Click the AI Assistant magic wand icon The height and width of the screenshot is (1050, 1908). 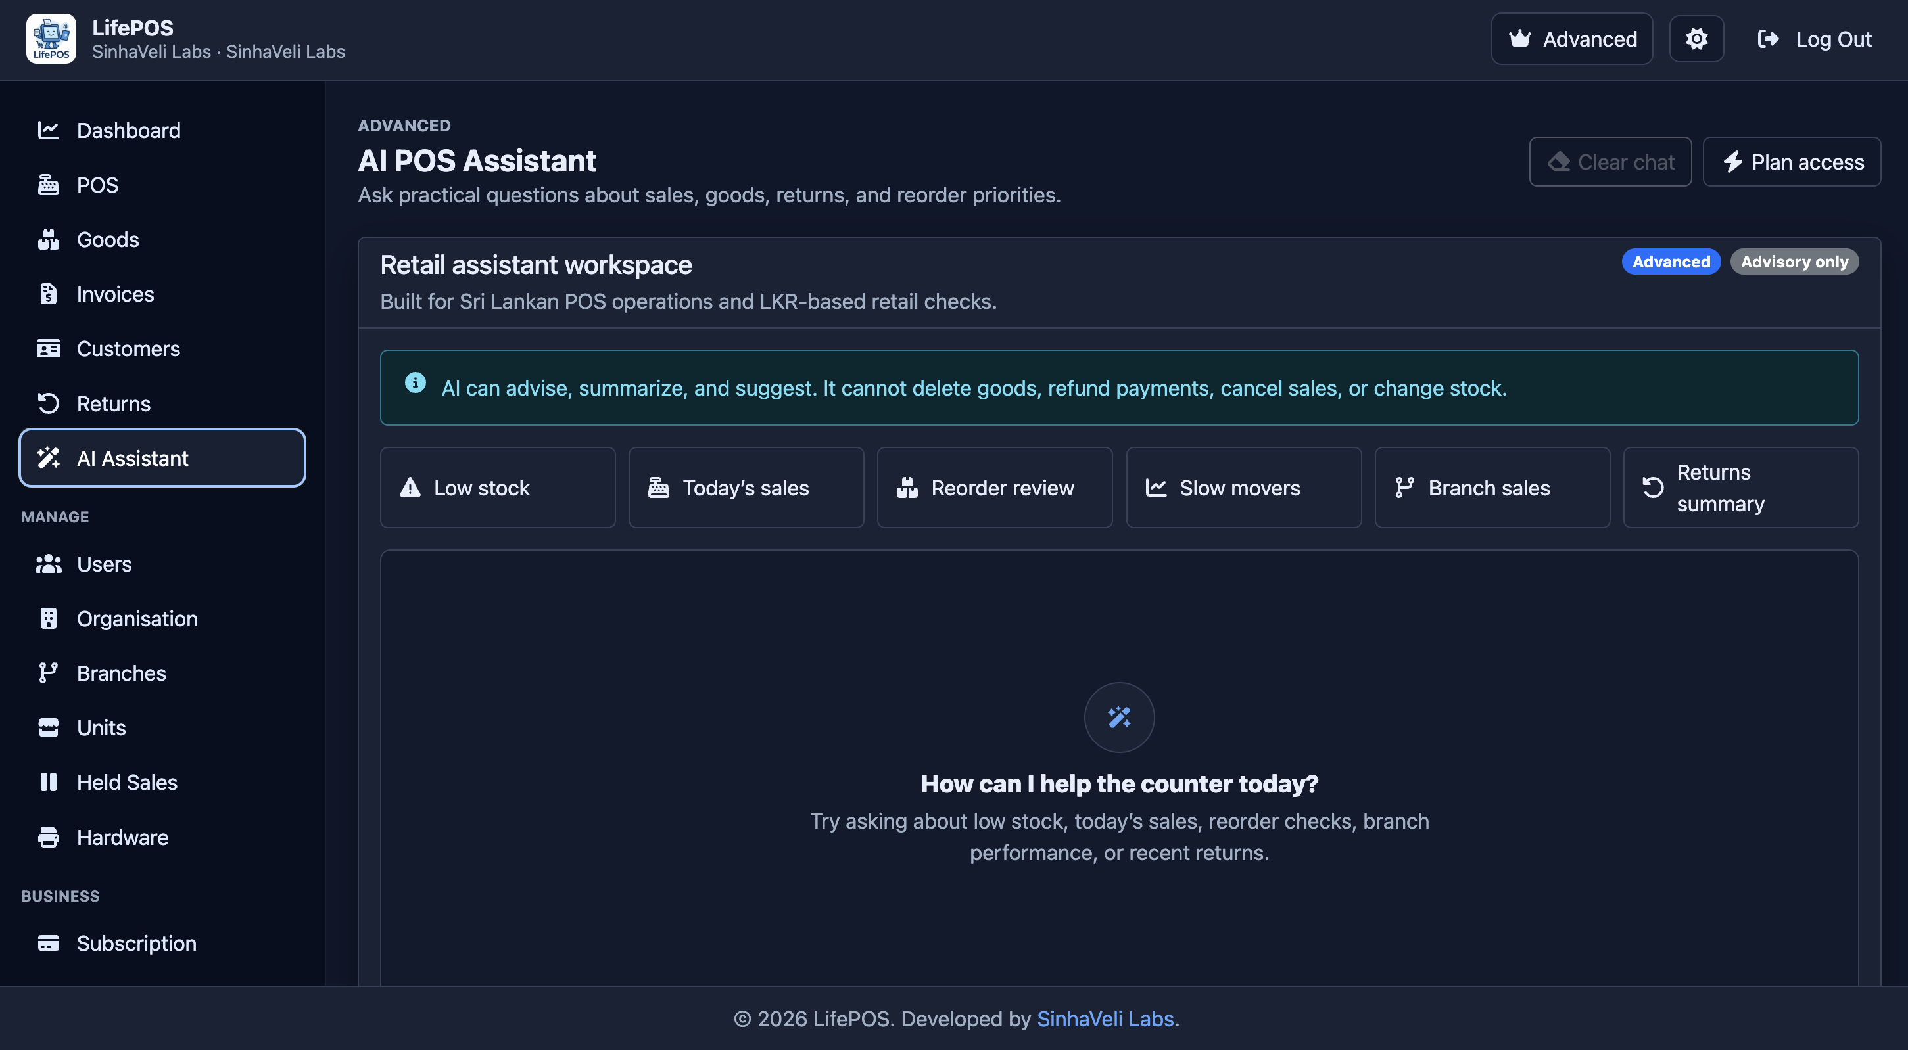(x=48, y=459)
